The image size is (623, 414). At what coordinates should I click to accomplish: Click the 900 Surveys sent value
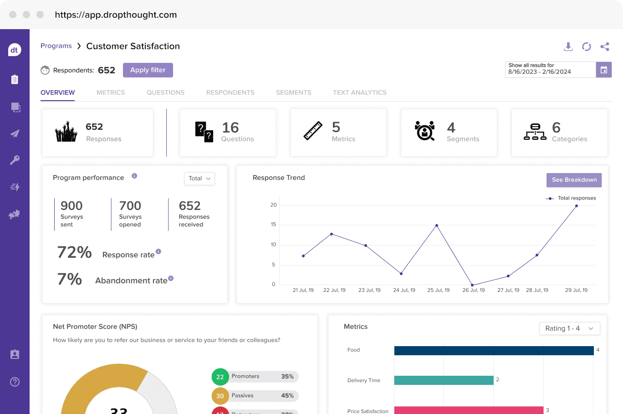[x=71, y=206]
